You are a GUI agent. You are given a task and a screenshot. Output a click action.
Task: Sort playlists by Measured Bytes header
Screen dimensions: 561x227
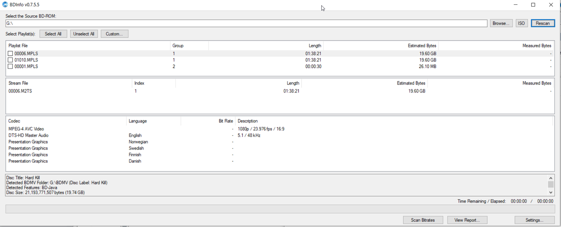click(496, 46)
